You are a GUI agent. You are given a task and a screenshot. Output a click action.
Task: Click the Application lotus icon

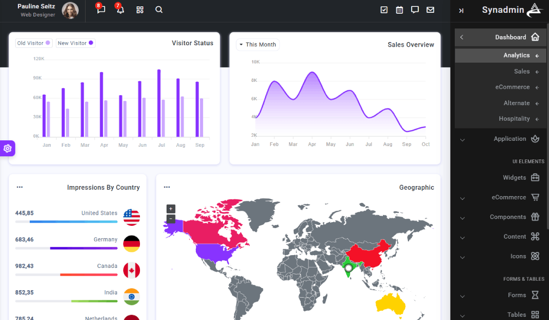click(535, 139)
